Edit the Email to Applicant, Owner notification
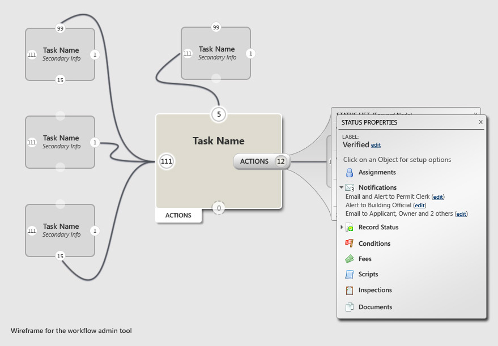The height and width of the screenshot is (346, 498). [x=461, y=214]
